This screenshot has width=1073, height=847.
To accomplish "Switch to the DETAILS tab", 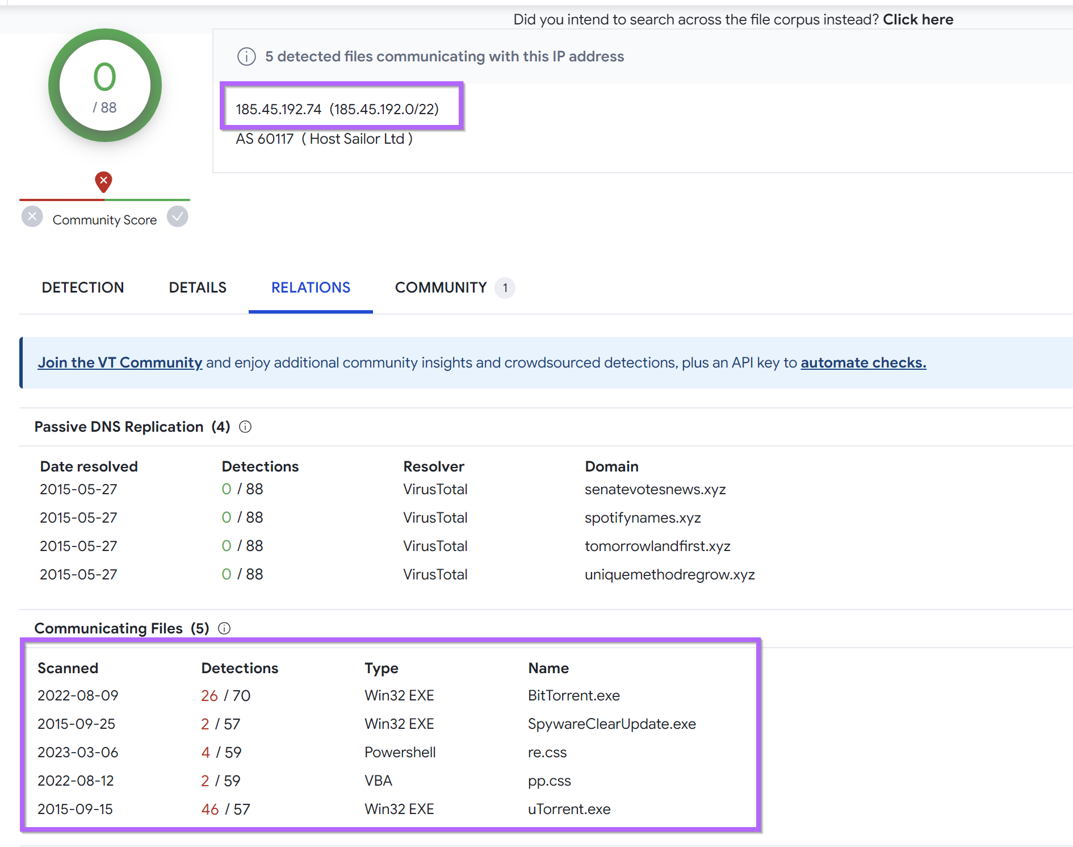I will pos(198,287).
